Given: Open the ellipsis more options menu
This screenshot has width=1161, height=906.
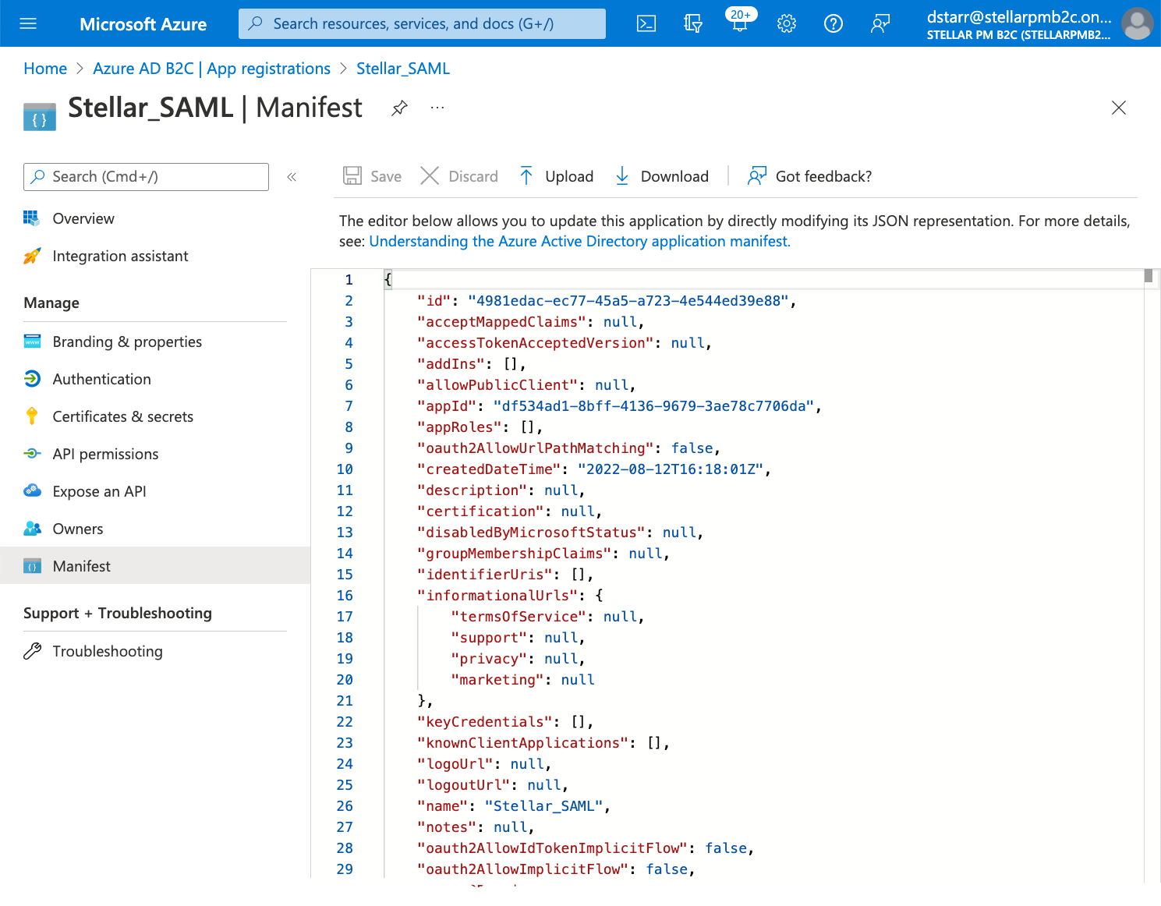Looking at the screenshot, I should (437, 108).
